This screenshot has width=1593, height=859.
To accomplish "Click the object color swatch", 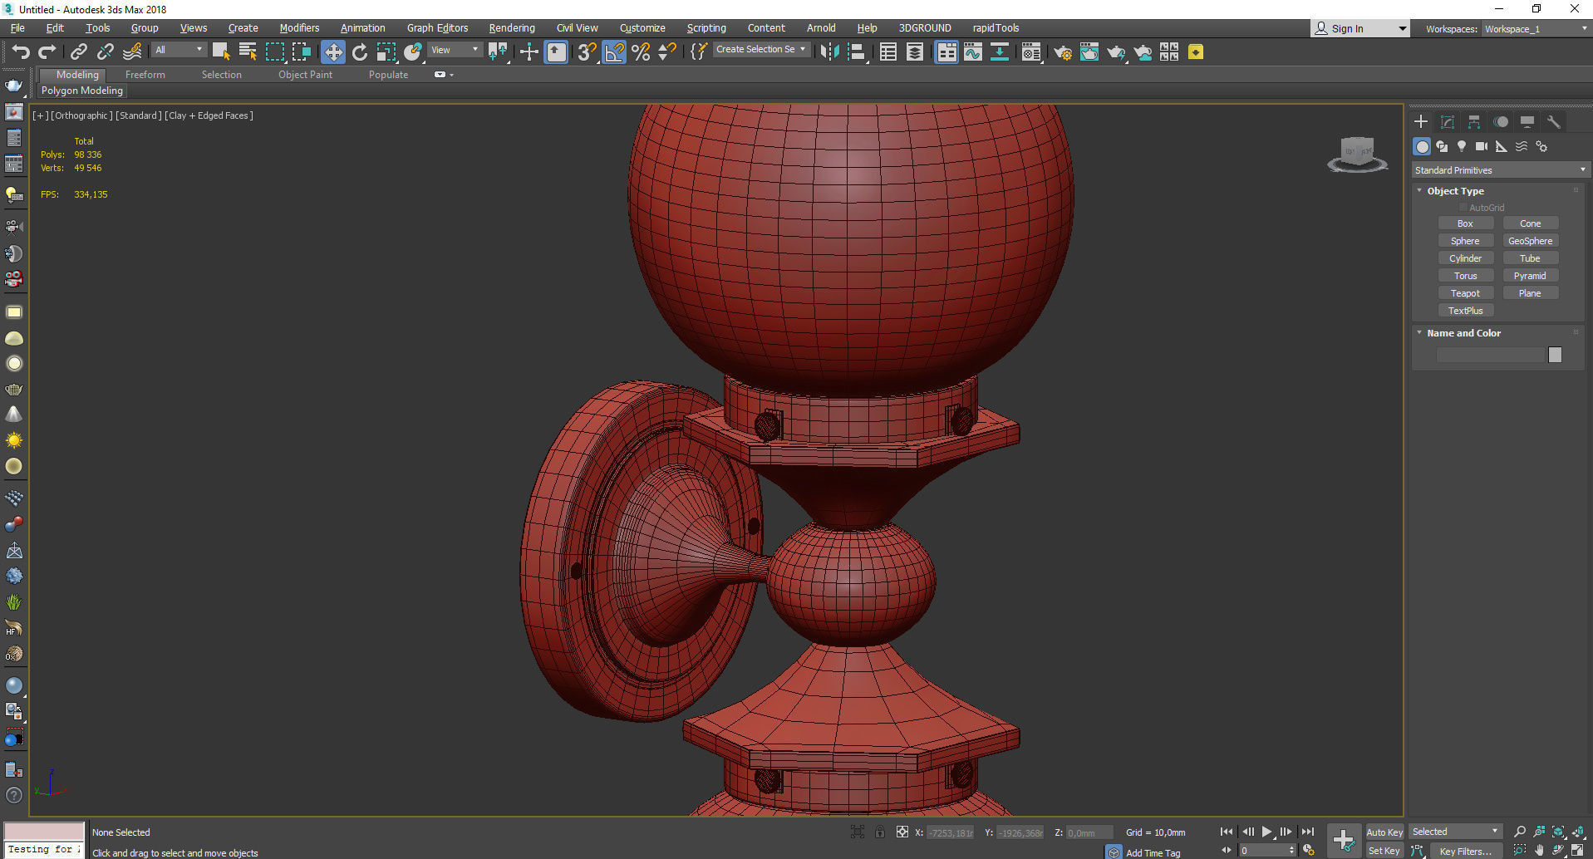I will 1555,355.
